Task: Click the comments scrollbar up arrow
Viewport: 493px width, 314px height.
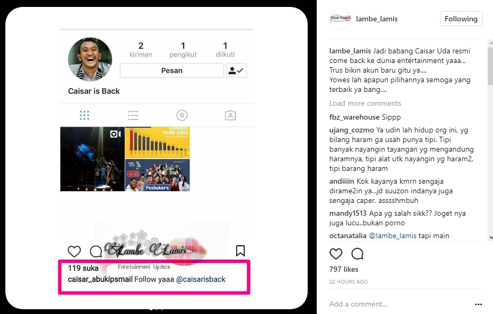Action: click(x=490, y=42)
